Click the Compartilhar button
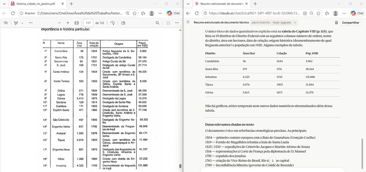The width and height of the screenshot is (366, 172). [351, 23]
